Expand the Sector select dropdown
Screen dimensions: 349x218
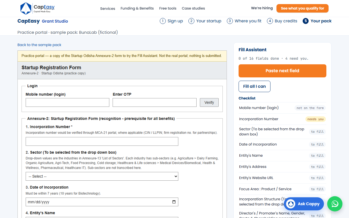tap(102, 176)
